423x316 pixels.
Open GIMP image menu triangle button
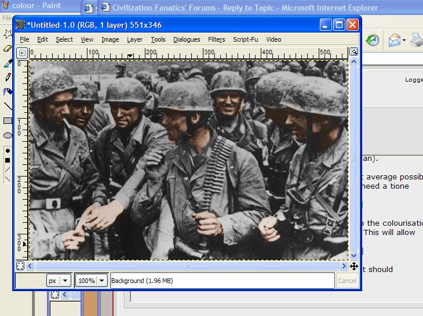(x=22, y=53)
